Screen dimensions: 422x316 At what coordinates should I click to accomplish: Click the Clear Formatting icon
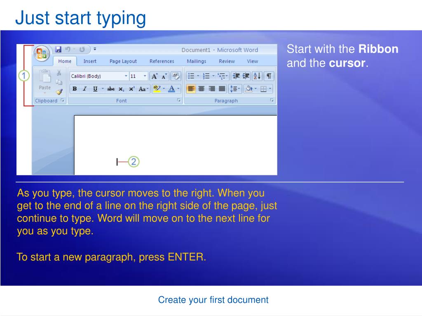(x=176, y=76)
